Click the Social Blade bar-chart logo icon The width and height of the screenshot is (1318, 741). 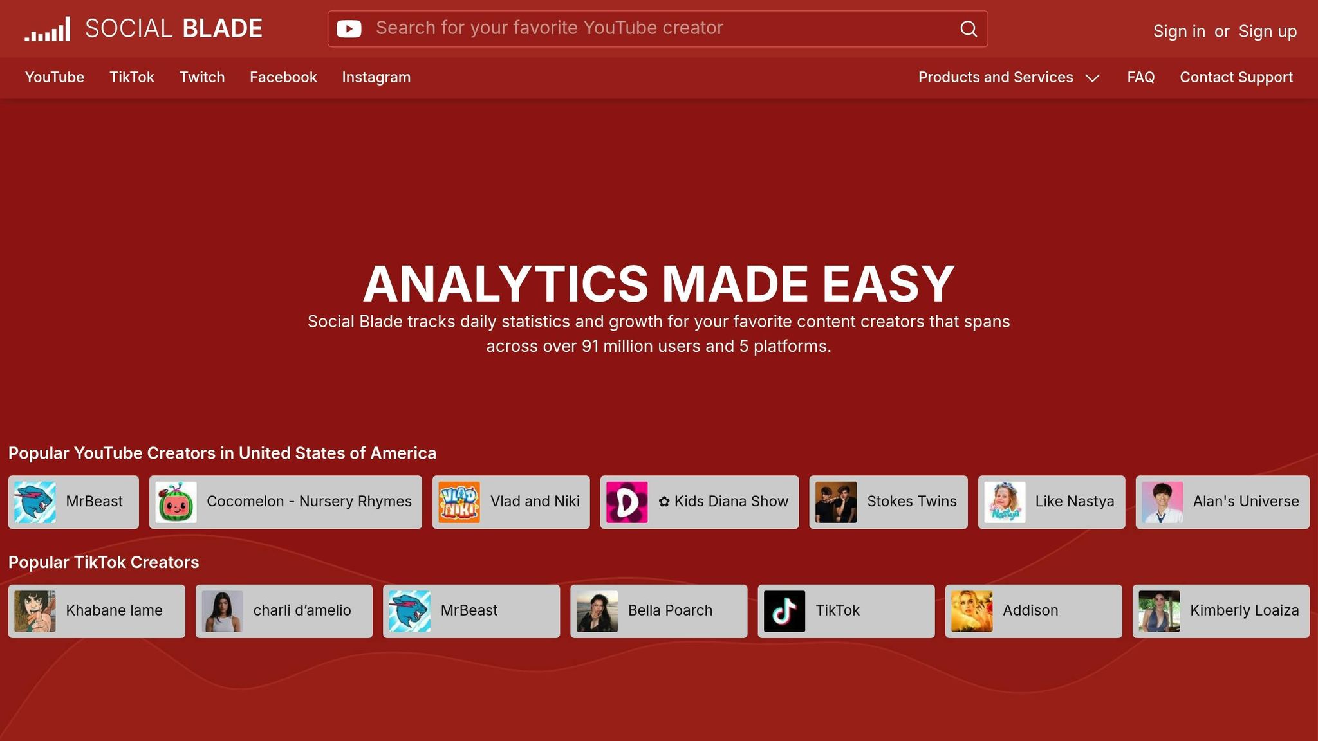(x=47, y=29)
